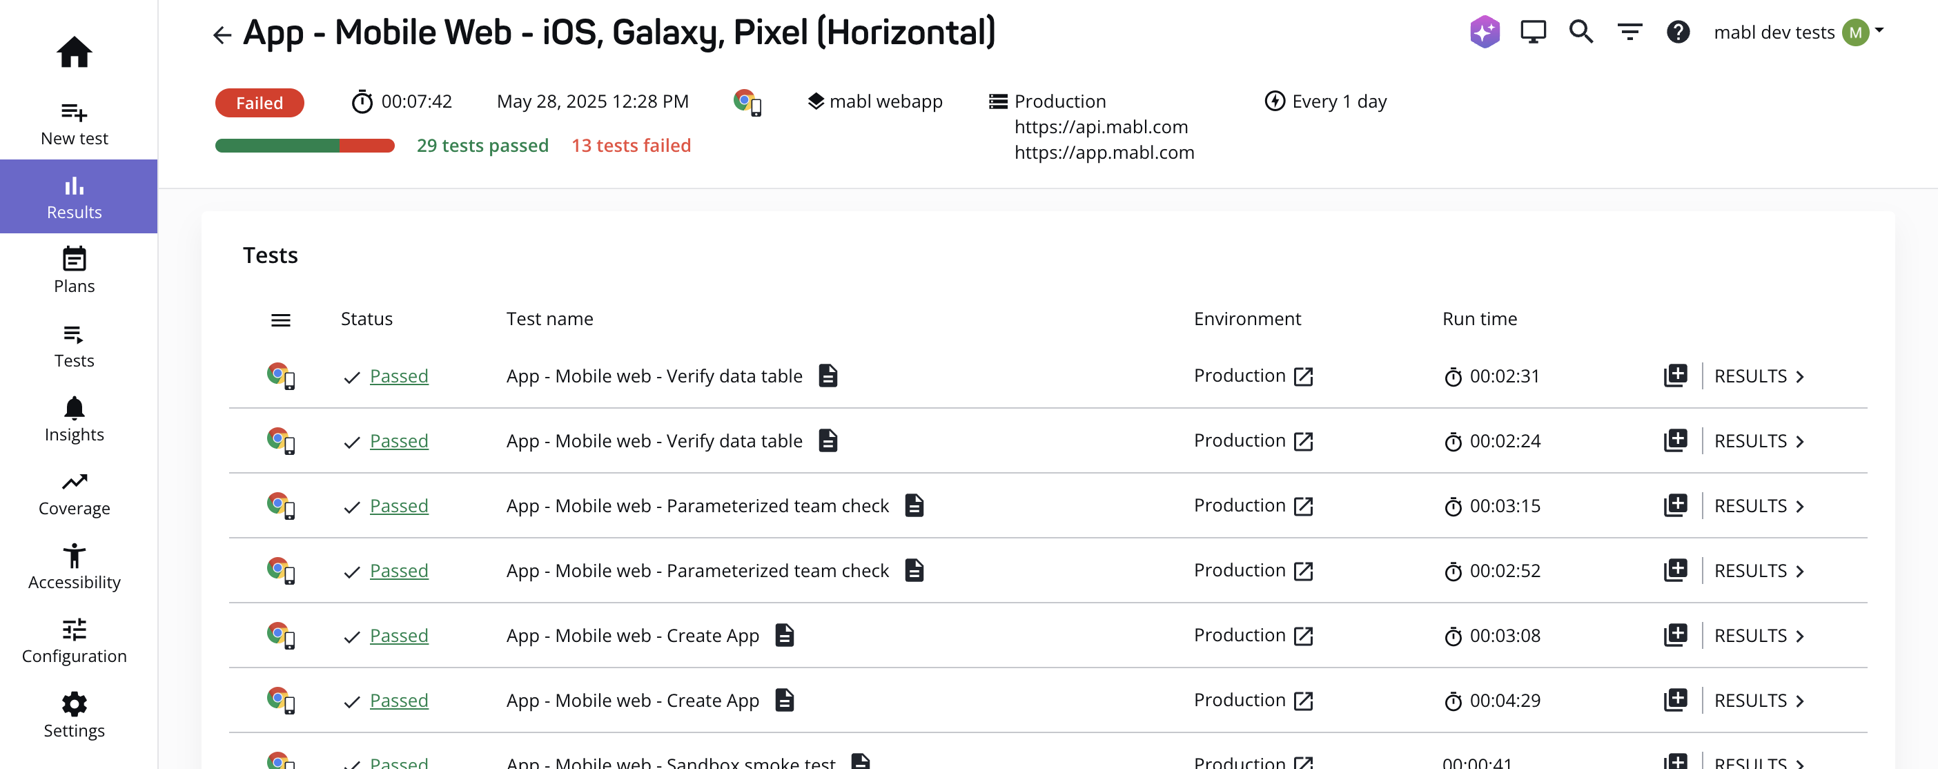The height and width of the screenshot is (769, 1938).
Task: Open Plans from the sidebar
Action: (74, 270)
